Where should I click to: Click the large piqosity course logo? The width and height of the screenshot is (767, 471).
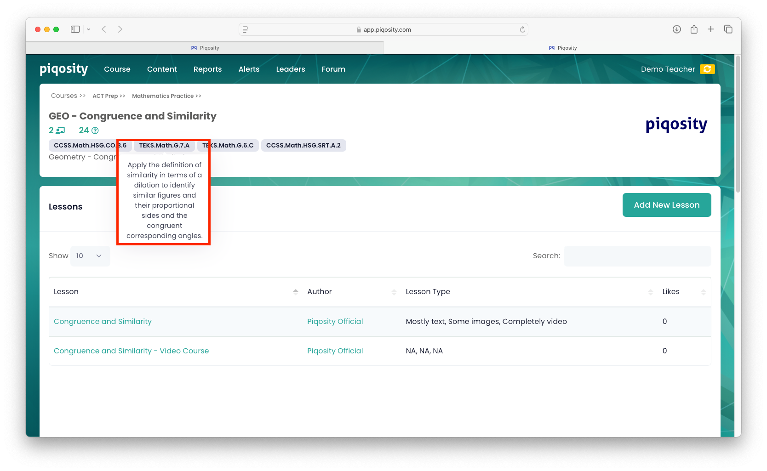coord(676,125)
